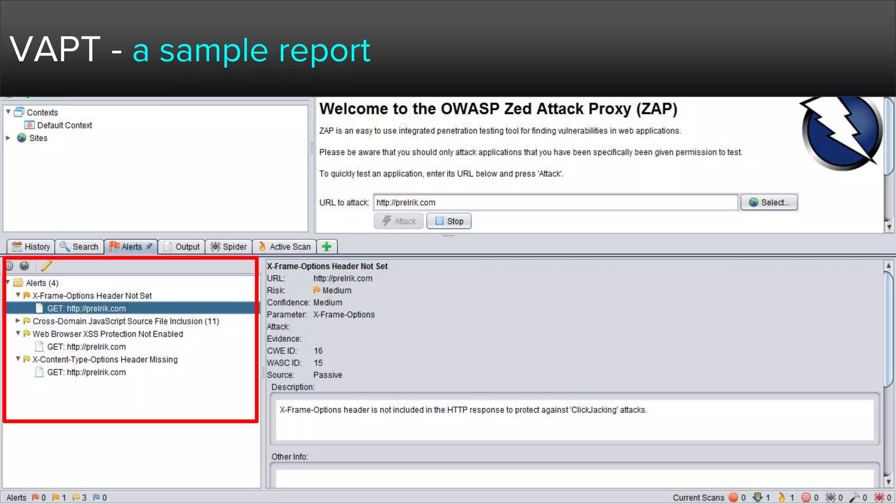The height and width of the screenshot is (504, 896).
Task: Expand the Sites tree node
Action: [x=8, y=138]
